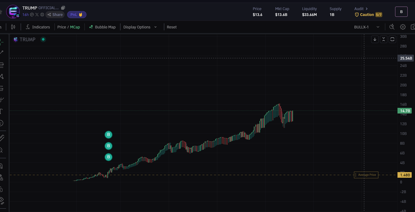Image resolution: width=415 pixels, height=212 pixels.
Task: Click the 14.7B current price label
Action: tap(405, 111)
